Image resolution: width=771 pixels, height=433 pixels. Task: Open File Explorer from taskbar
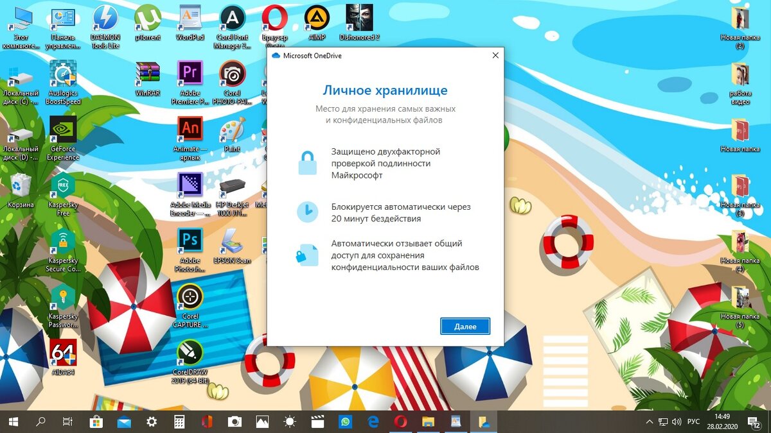click(428, 421)
